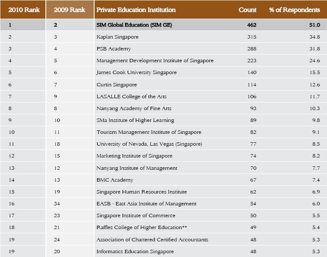
Task: Select 'Association of Chartered Certified Accountants' cell
Action: 152,240
